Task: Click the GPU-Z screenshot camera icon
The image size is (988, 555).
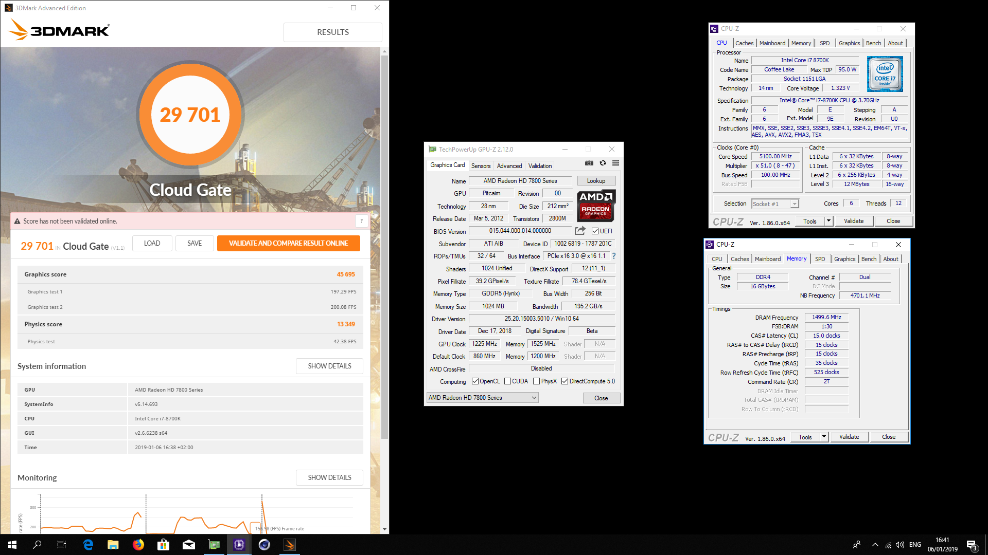Action: (589, 163)
